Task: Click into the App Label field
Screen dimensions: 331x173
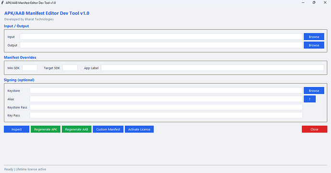Action: coord(213,68)
